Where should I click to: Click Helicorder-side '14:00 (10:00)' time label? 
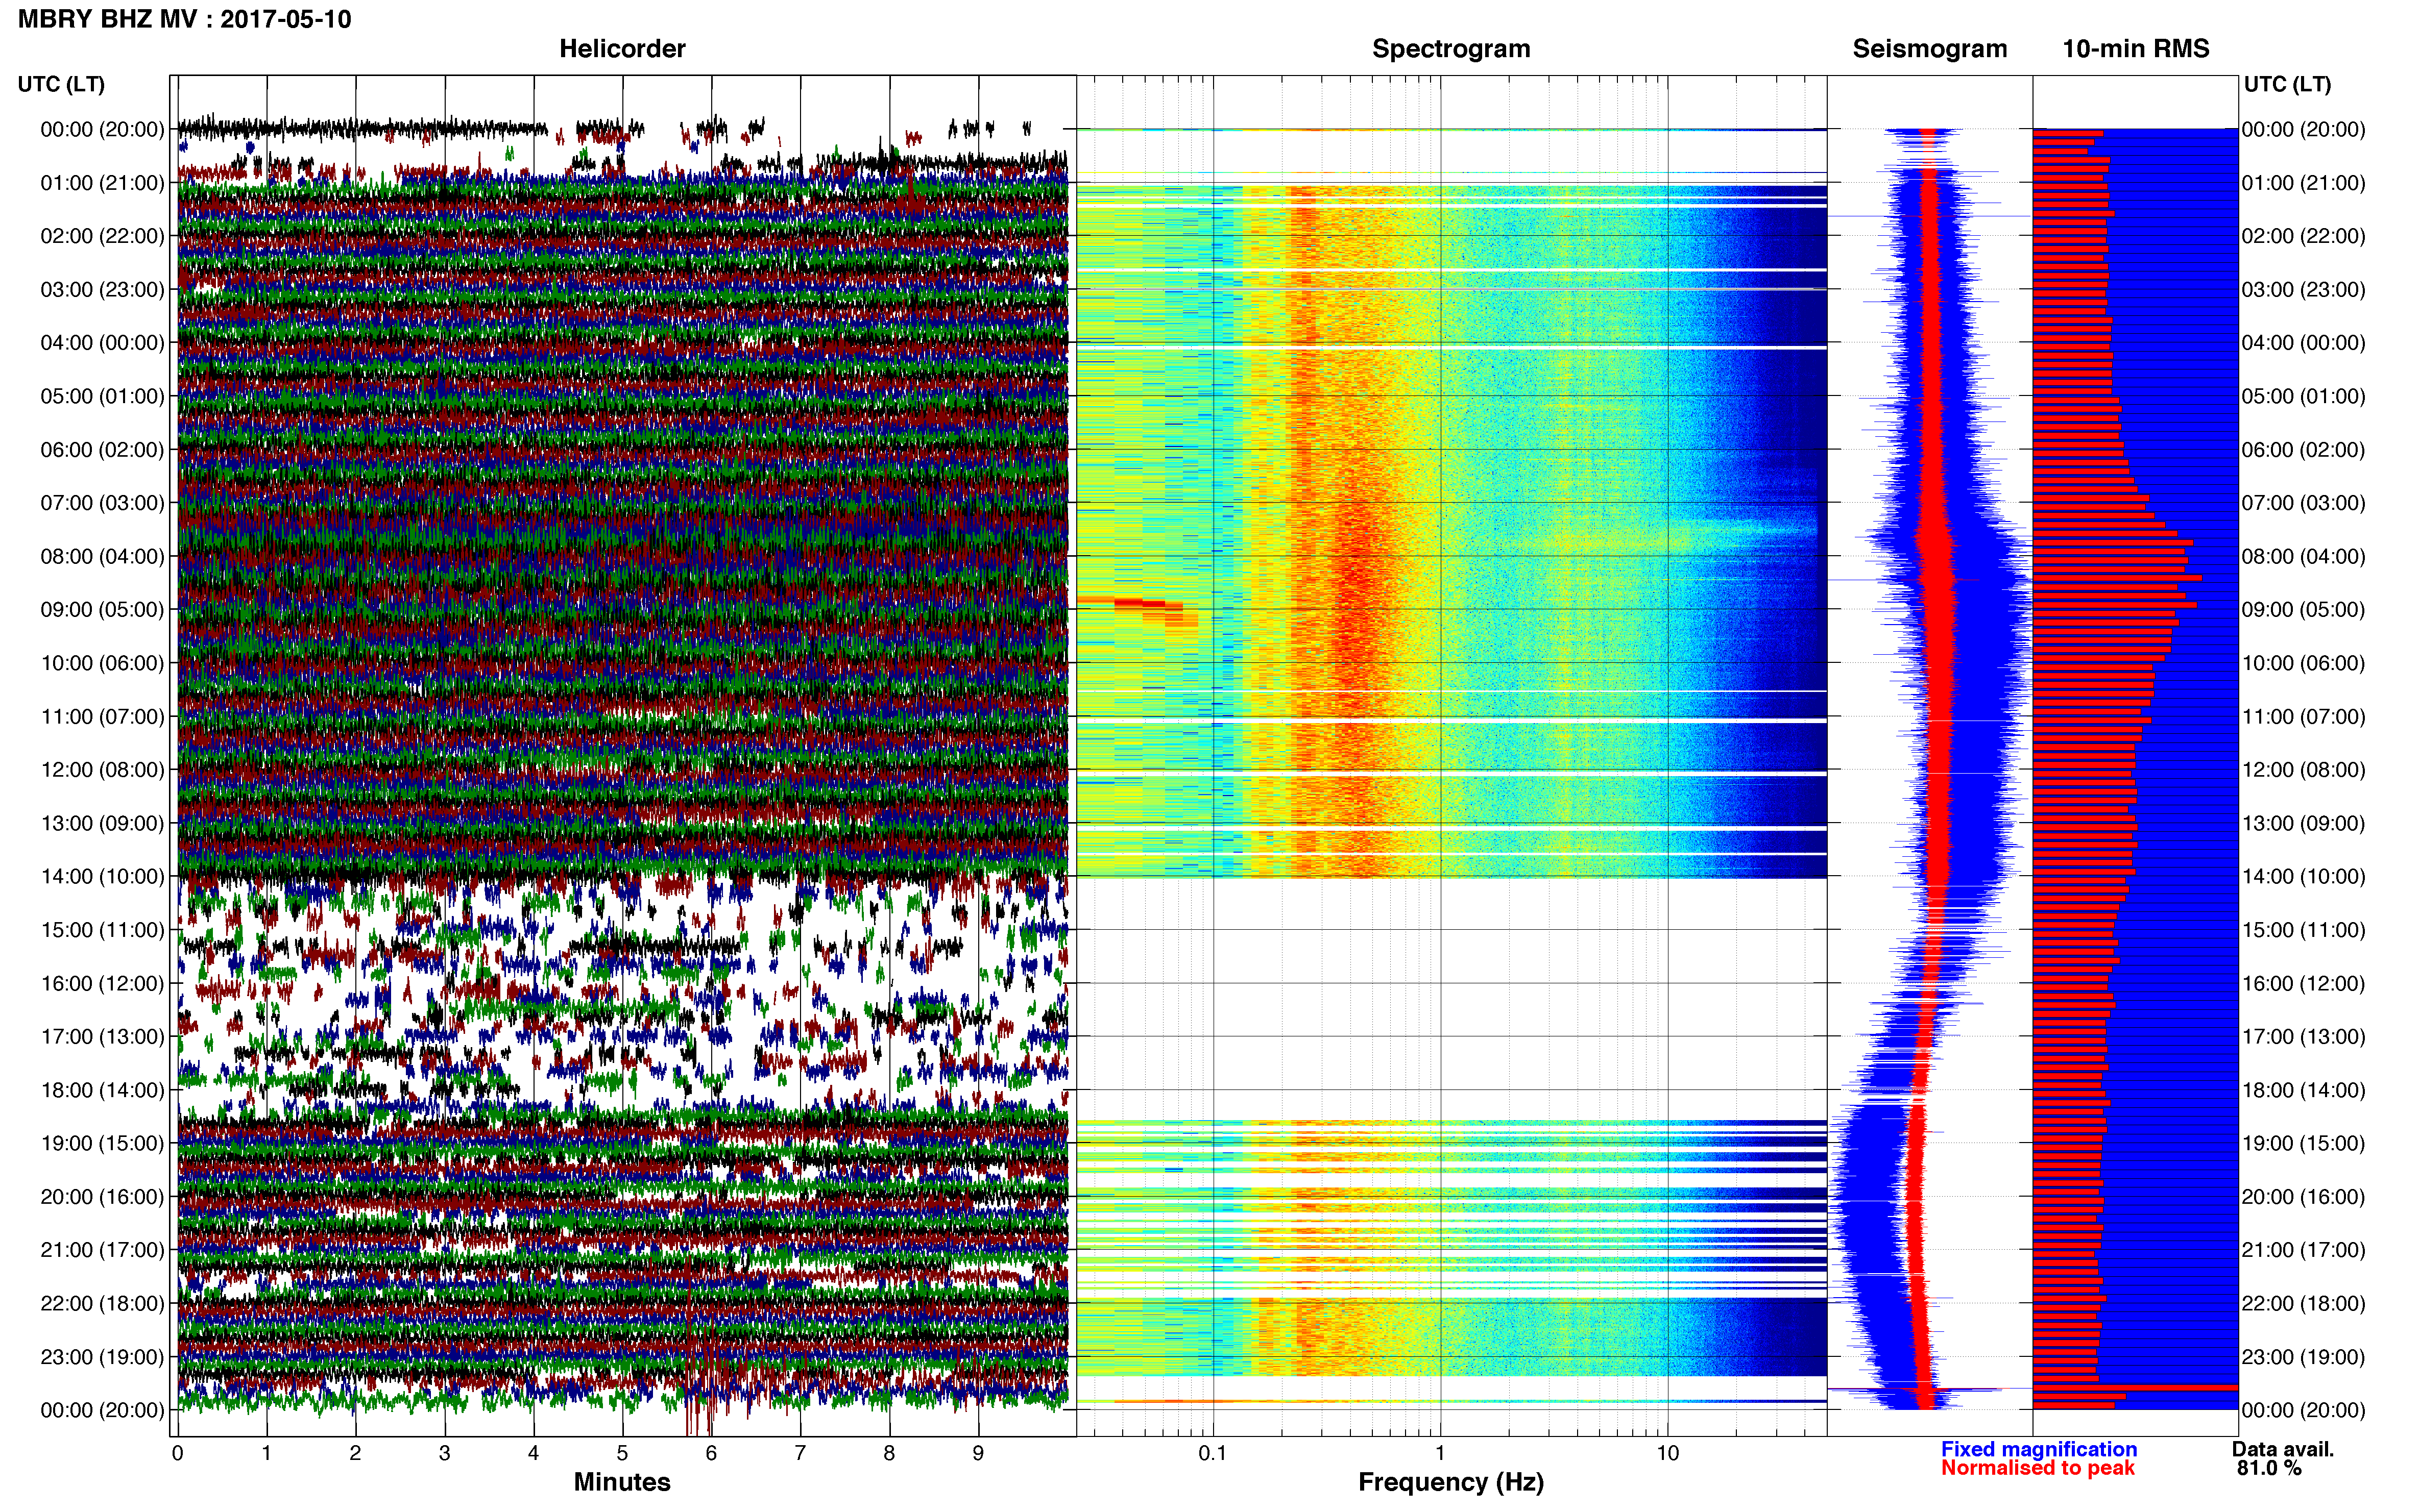(x=102, y=877)
